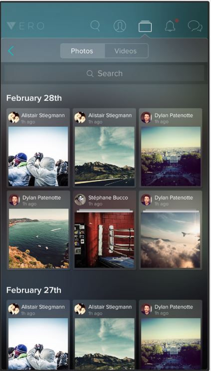211x371 pixels.
Task: Open the coastal sea photo by Dylan Patenotte
Action: tap(38, 238)
